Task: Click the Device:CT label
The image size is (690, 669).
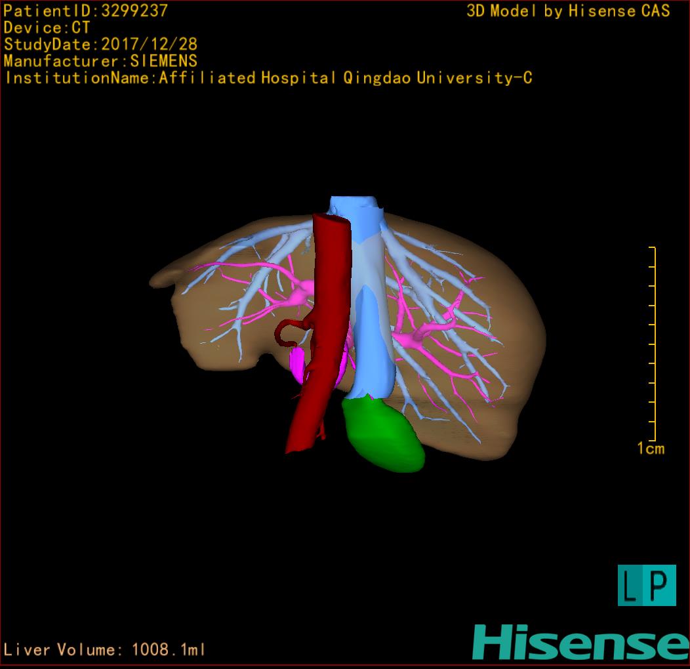Action: click(x=47, y=28)
